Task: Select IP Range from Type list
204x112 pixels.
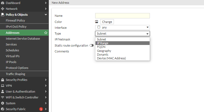Action: point(103,43)
